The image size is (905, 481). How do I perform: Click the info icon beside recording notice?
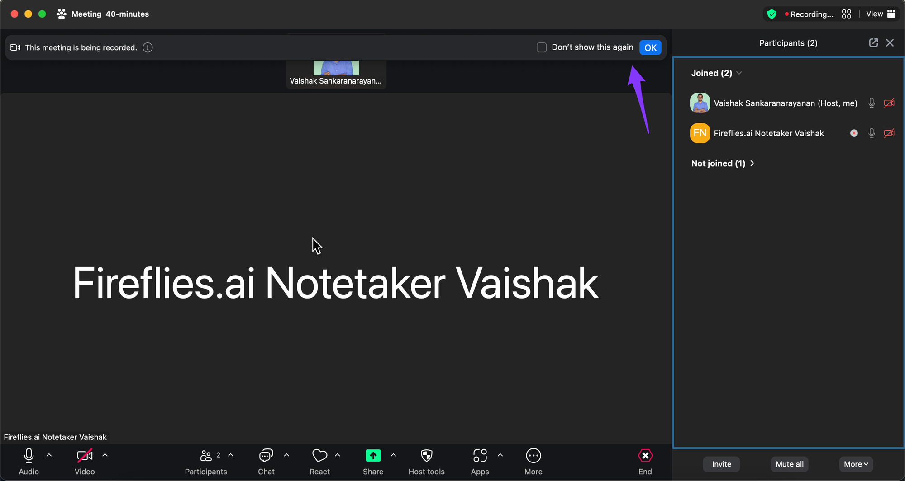click(x=148, y=47)
